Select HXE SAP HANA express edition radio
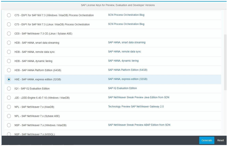The height and width of the screenshot is (146, 228). [x=9, y=79]
